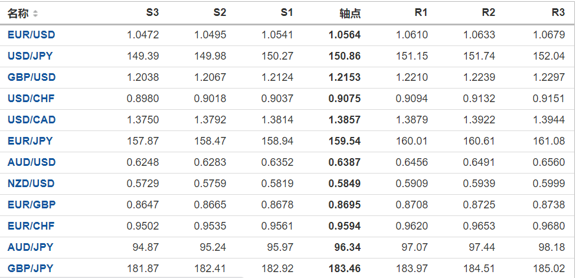Click the EUR/GBP pair name
This screenshot has width=576, height=278.
pos(31,205)
